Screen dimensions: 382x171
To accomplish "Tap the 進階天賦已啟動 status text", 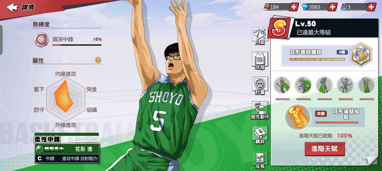I will point(316,136).
